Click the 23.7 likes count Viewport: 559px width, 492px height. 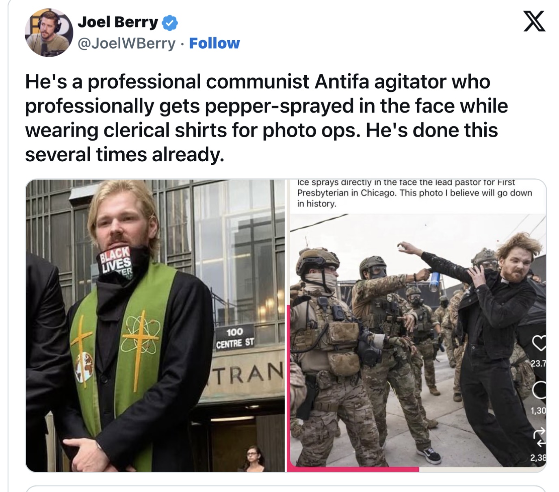539,363
